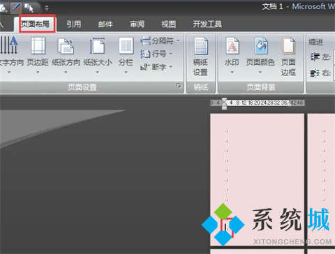335x254 pixels.
Task: Open the 视图 tab
Action: pos(168,24)
